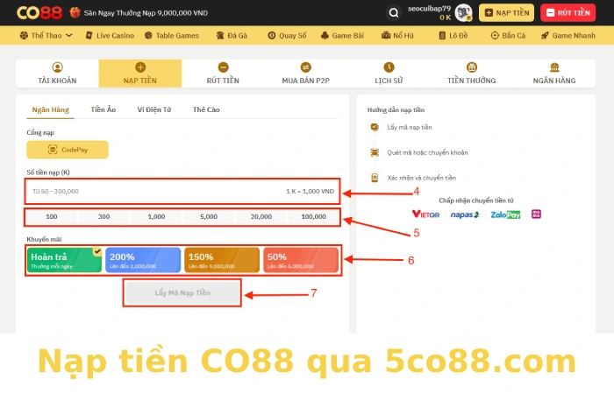Click the VietQR logo

[x=425, y=215]
